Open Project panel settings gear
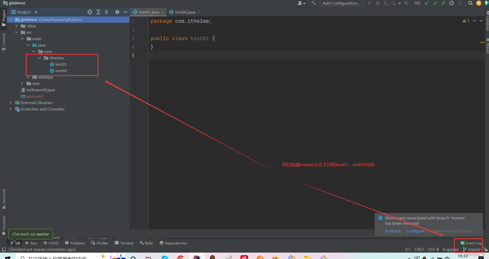 (117, 12)
